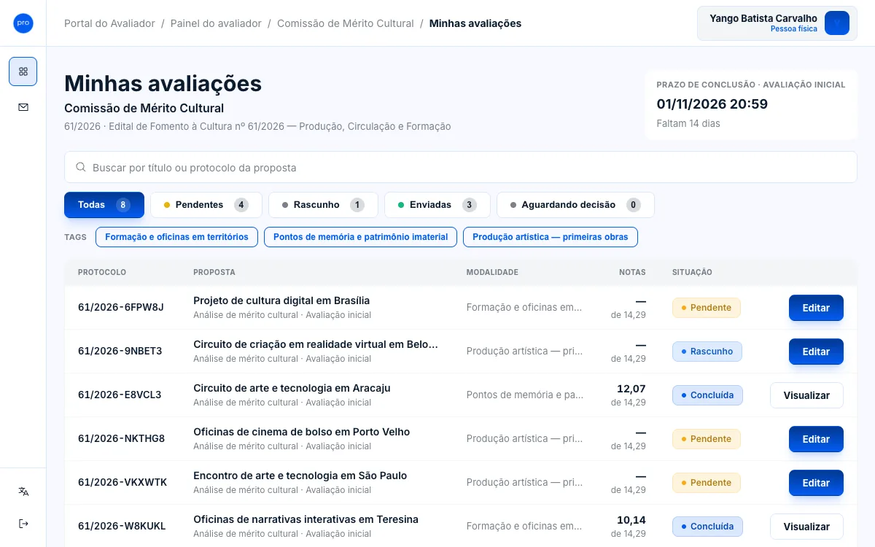875x547 pixels.
Task: Select the Pendentes filter tab
Action: (x=206, y=205)
